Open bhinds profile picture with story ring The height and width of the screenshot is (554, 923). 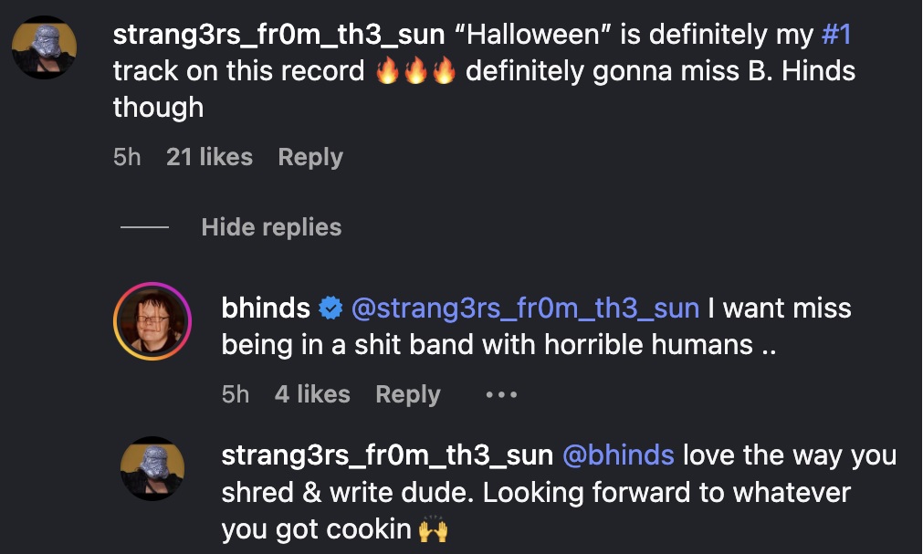152,321
